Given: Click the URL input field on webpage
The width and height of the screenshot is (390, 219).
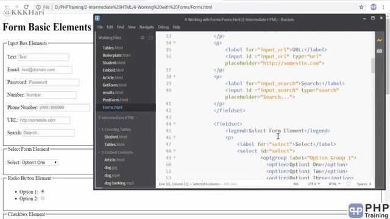Looking at the screenshot, I should click(x=45, y=120).
